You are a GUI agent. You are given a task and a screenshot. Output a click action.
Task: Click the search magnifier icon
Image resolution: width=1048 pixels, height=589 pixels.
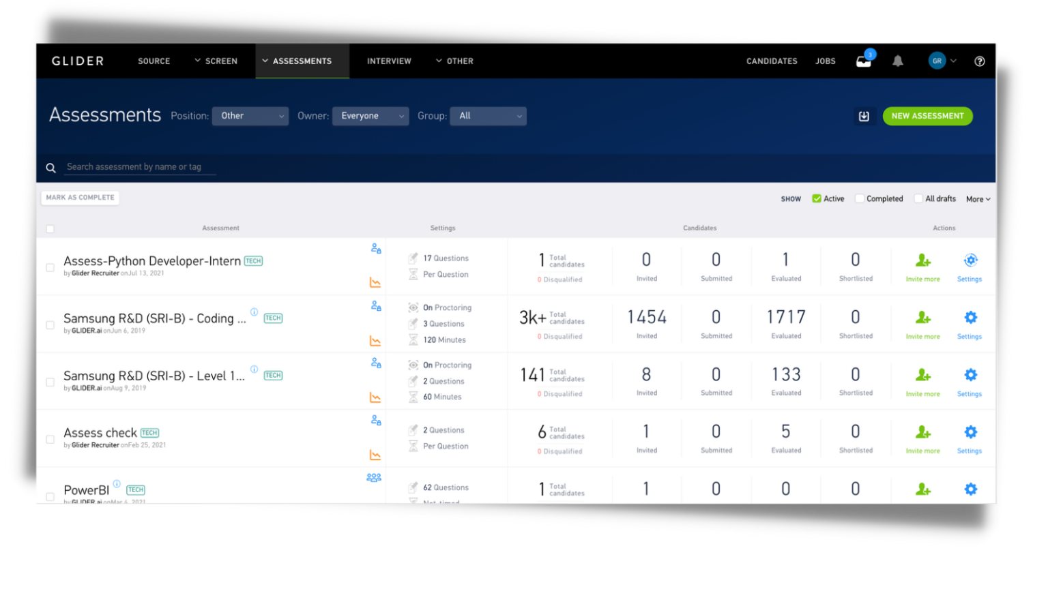coord(50,167)
